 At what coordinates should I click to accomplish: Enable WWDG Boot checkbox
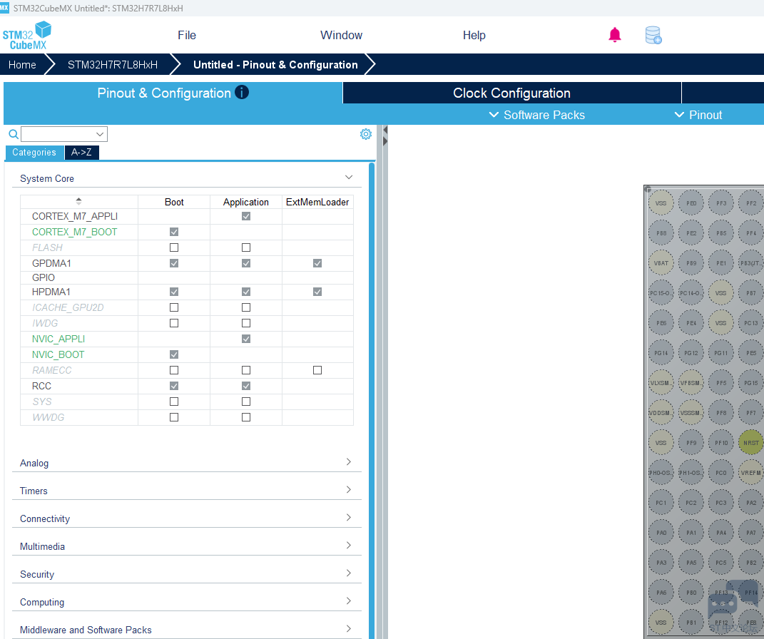174,417
